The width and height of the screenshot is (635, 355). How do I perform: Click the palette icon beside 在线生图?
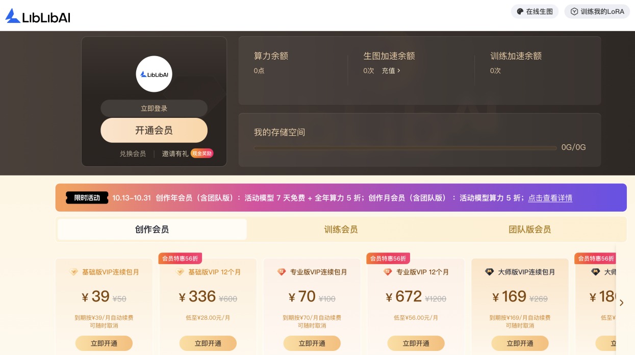tap(520, 11)
